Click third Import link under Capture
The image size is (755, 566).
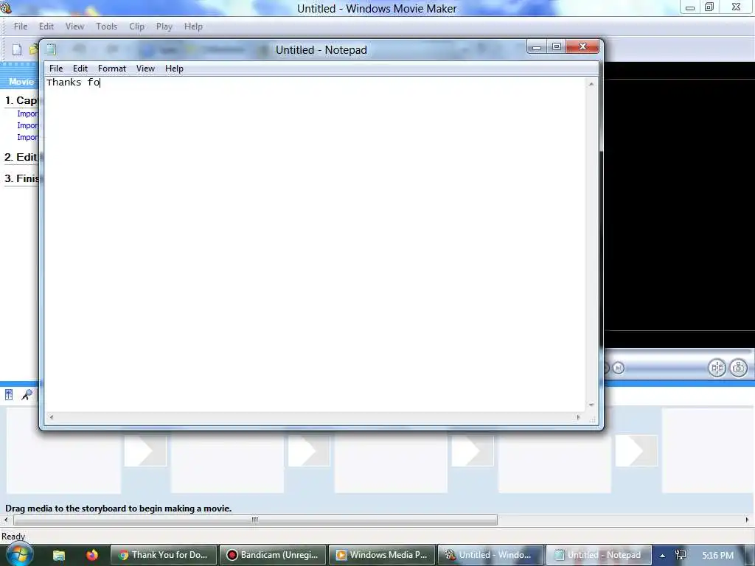[27, 138]
